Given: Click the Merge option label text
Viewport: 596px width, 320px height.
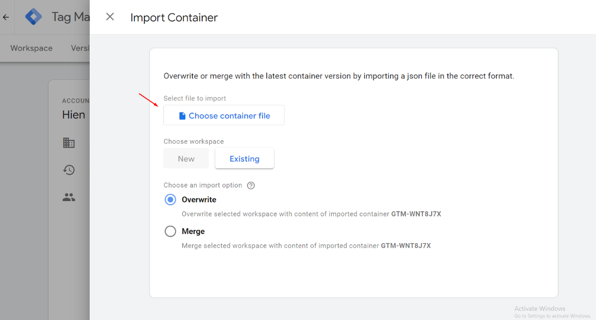Looking at the screenshot, I should click(193, 232).
